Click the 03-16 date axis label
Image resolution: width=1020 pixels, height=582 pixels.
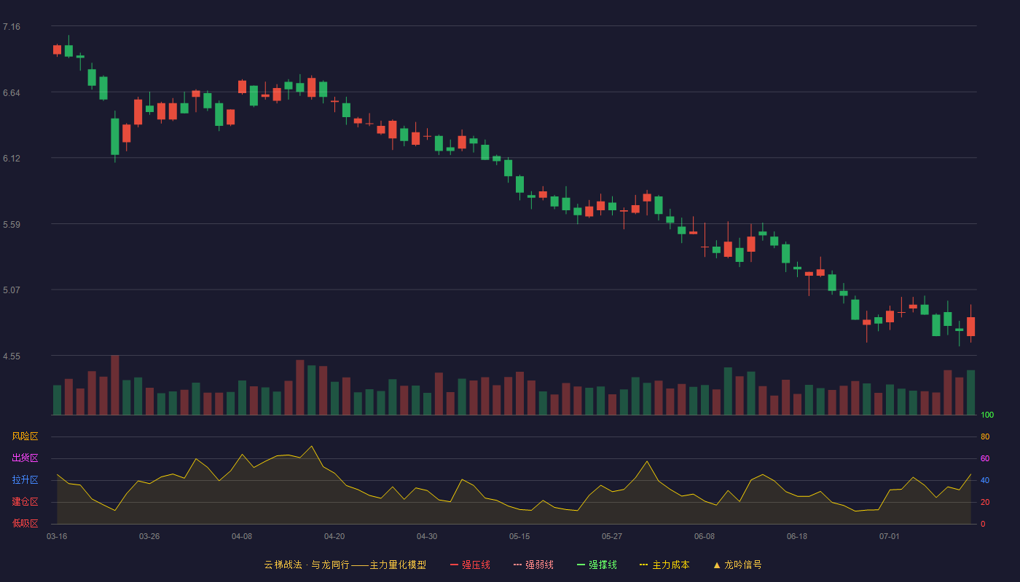click(57, 536)
